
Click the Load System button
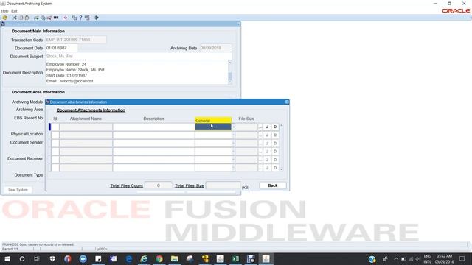(x=18, y=190)
